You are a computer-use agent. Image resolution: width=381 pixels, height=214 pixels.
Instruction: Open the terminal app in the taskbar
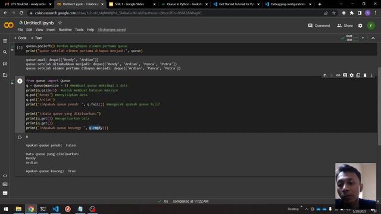[43, 209]
